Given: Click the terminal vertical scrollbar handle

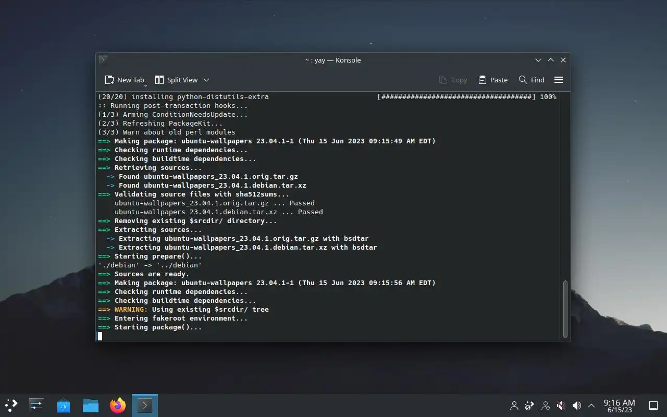Looking at the screenshot, I should pyautogui.click(x=565, y=309).
